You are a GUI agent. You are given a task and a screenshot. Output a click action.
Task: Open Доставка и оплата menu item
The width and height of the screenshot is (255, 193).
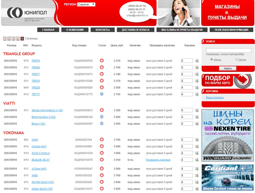click(136, 30)
